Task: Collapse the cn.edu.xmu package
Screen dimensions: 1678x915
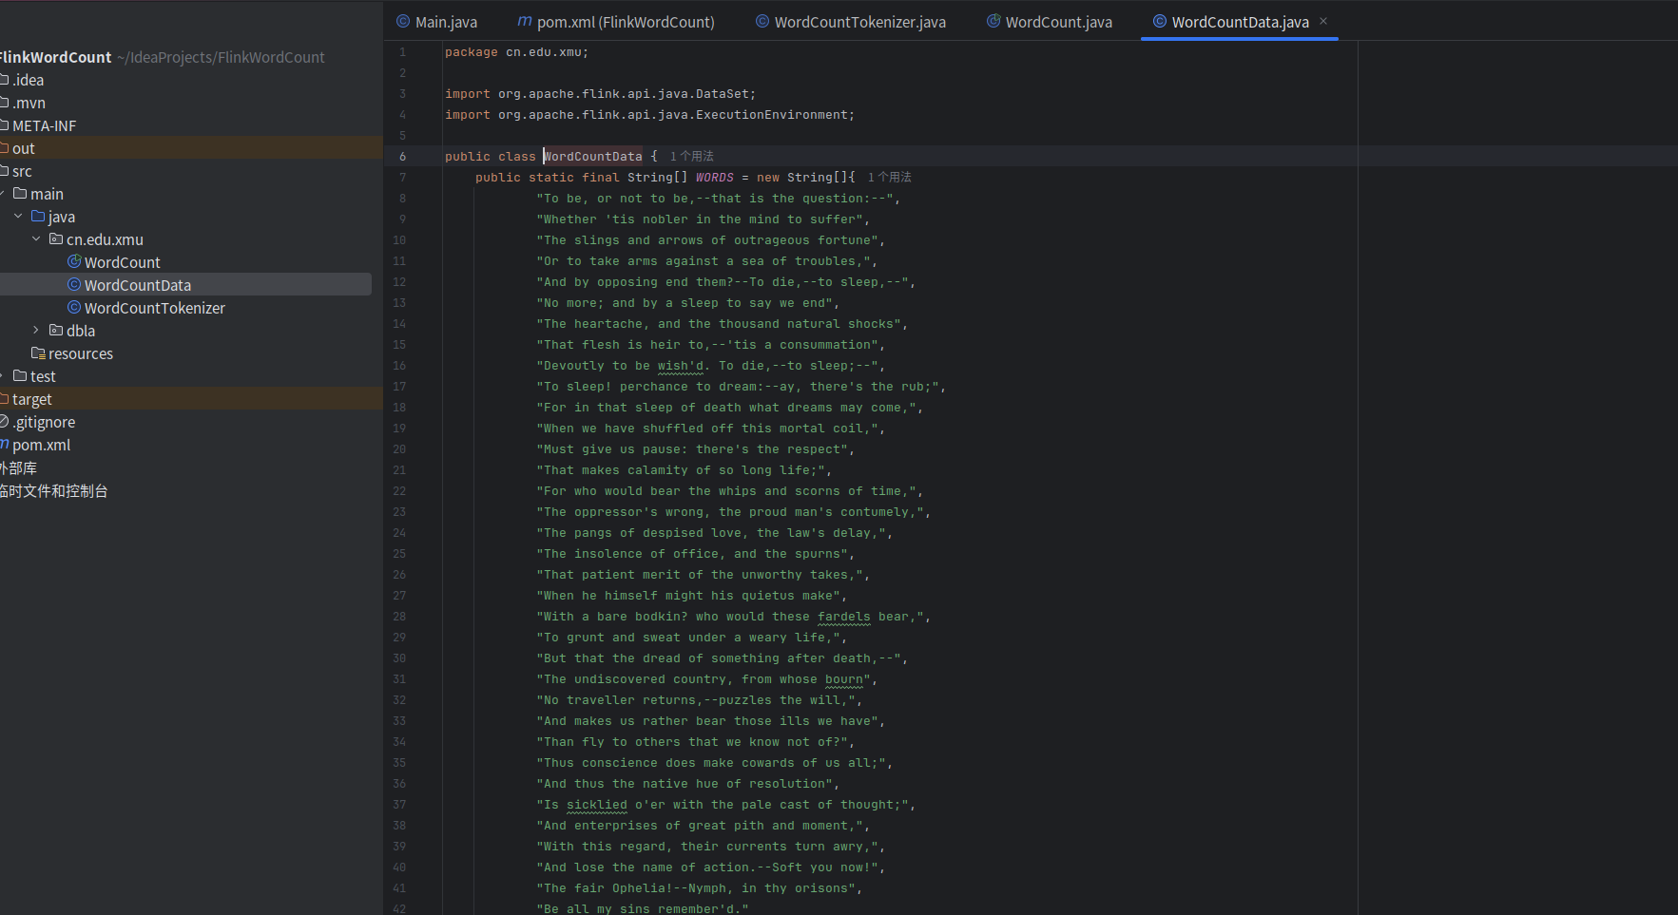Action: [36, 239]
